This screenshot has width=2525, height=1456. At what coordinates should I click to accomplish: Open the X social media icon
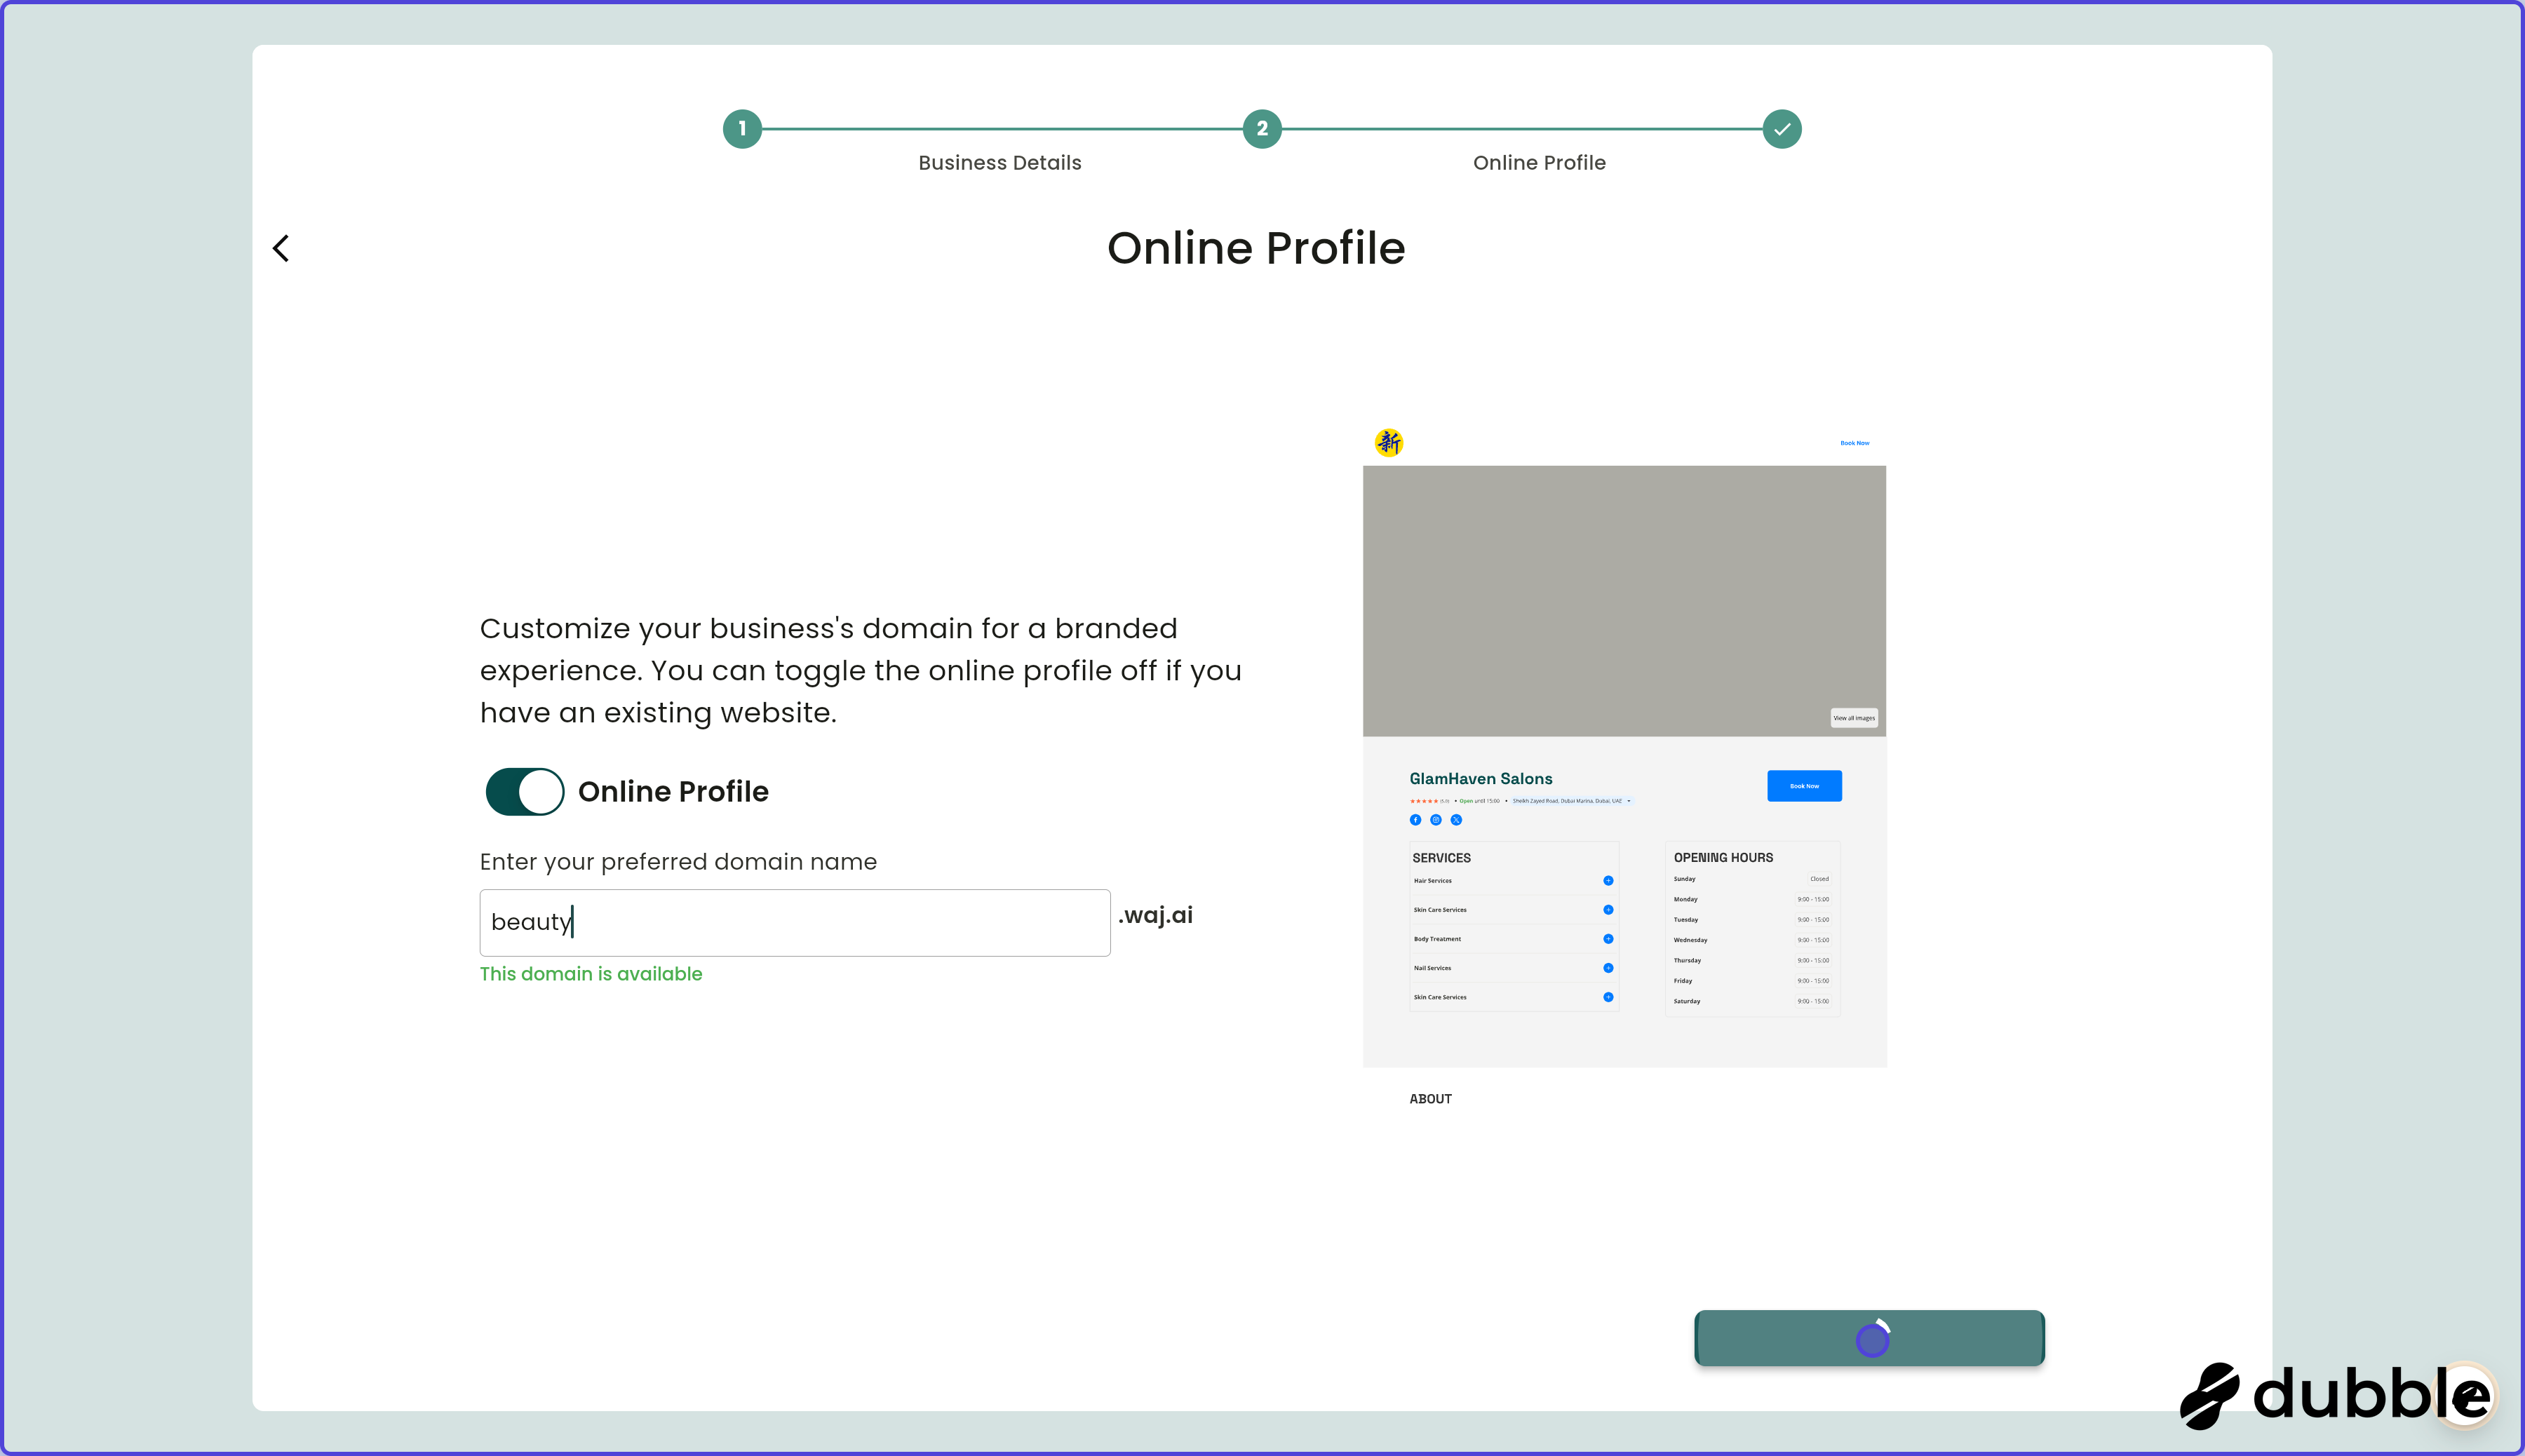[1457, 819]
